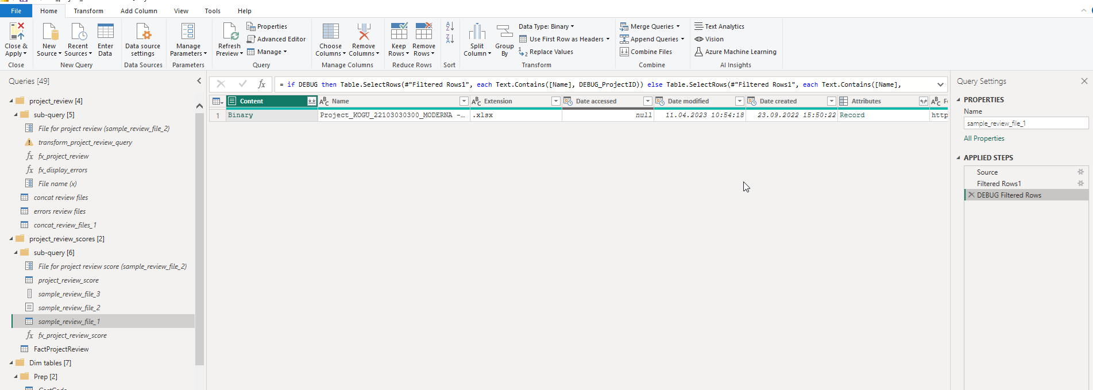Switch to the Transform ribbon tab
Viewport: 1093px width, 390px height.
click(88, 11)
